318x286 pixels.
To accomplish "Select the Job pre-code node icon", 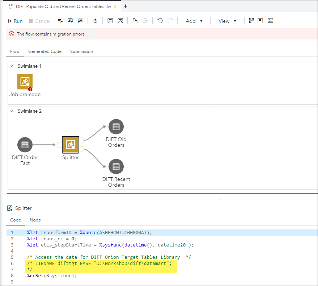I will [x=25, y=82].
